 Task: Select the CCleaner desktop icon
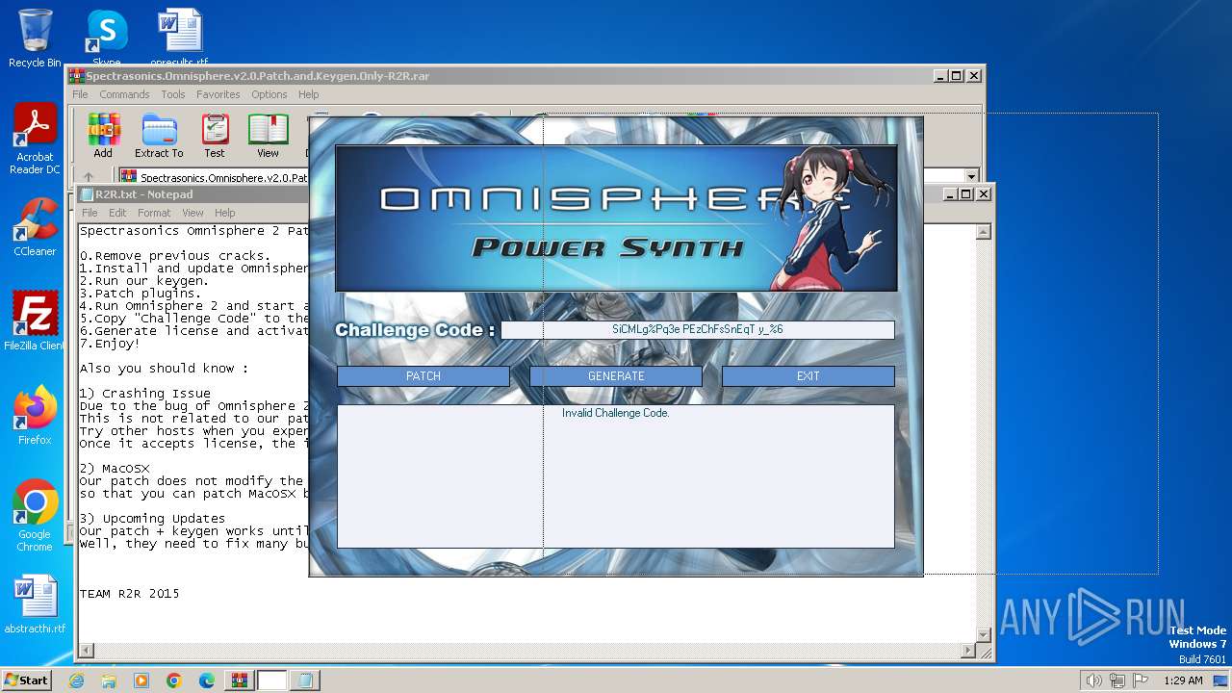(35, 226)
